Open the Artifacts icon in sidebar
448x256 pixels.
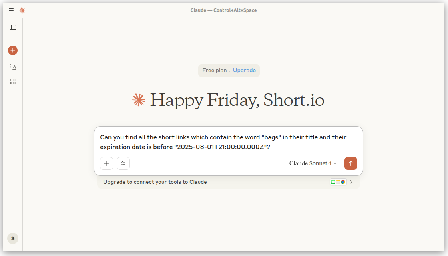13,81
